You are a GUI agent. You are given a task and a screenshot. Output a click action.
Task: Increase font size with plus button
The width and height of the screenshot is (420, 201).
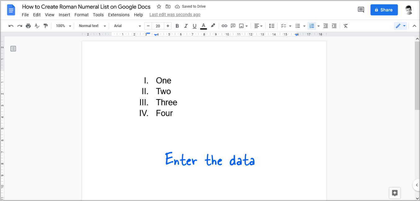[x=168, y=26]
